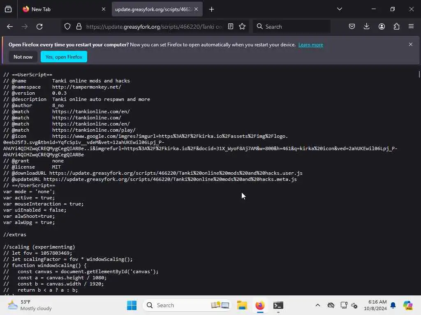This screenshot has width=421, height=315.
Task: Click the Firefox Search box
Action: coord(291,27)
